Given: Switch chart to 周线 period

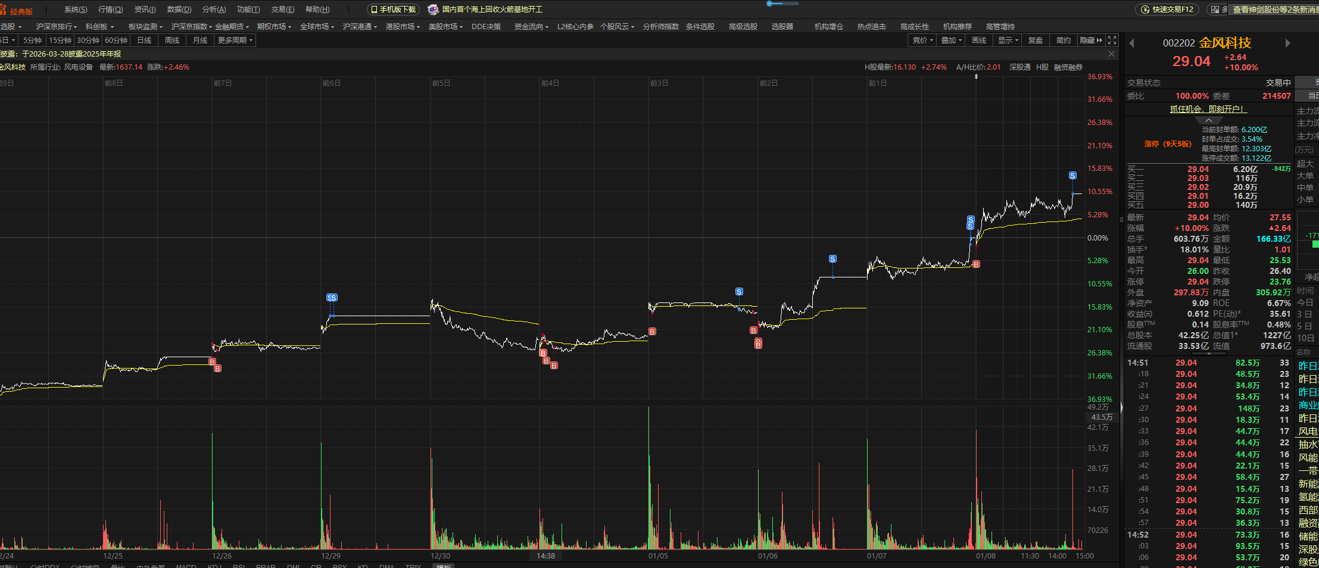Looking at the screenshot, I should coord(172,40).
